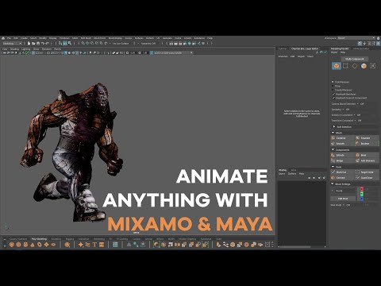The image size is (381, 286).
Task: Create a polygon plane from shelf
Action: pyautogui.click(x=46, y=245)
